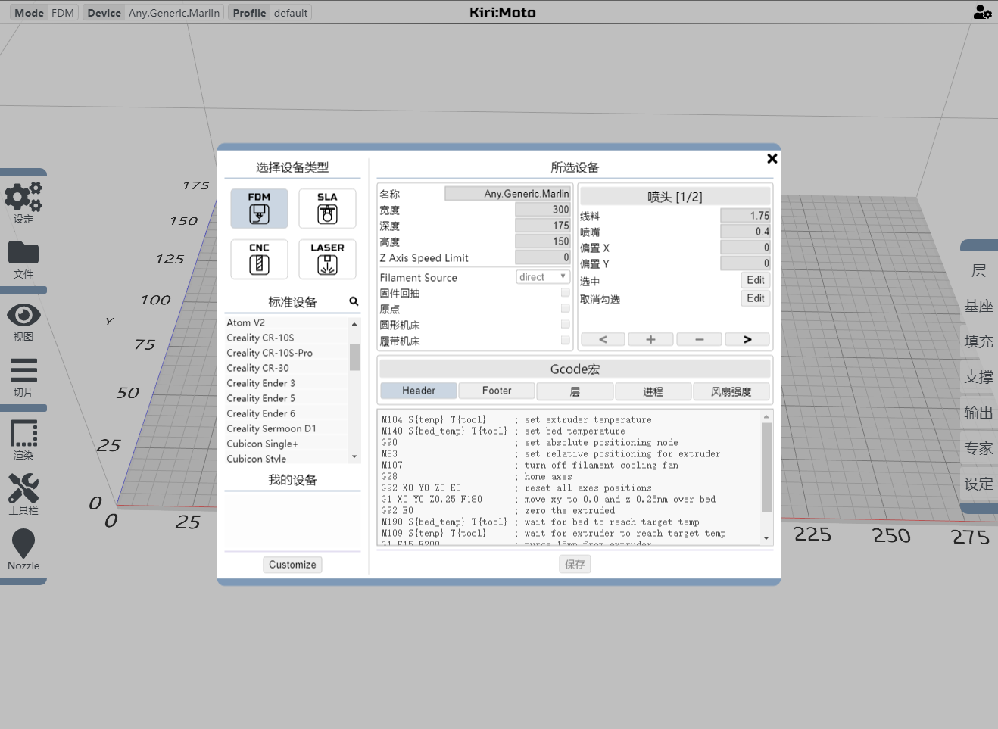Open the user settings icon at top right
This screenshot has width=998, height=729.
coord(982,12)
